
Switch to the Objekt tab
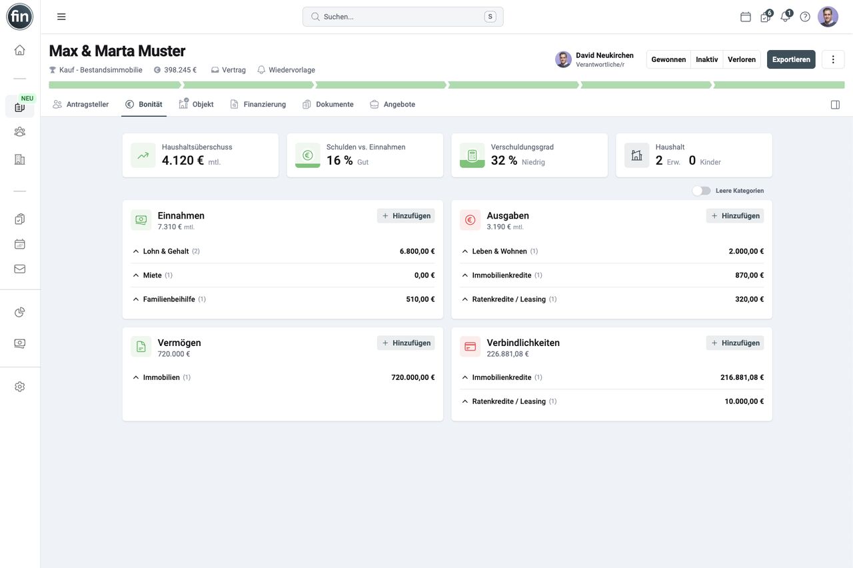point(196,105)
